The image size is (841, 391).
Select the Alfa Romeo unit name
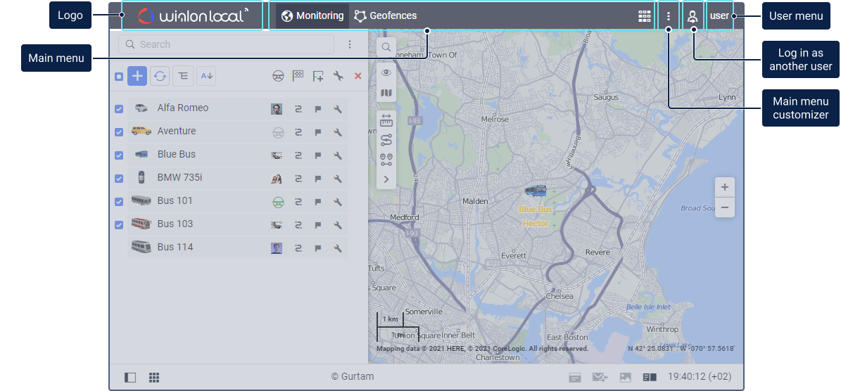pyautogui.click(x=183, y=108)
